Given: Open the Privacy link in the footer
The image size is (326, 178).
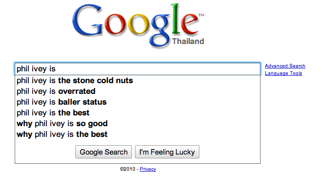Looking at the screenshot, I should coord(148,169).
